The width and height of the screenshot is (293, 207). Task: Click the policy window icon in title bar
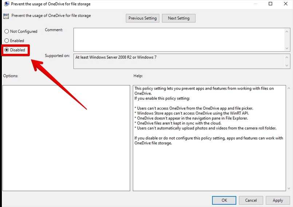(x=7, y=4)
